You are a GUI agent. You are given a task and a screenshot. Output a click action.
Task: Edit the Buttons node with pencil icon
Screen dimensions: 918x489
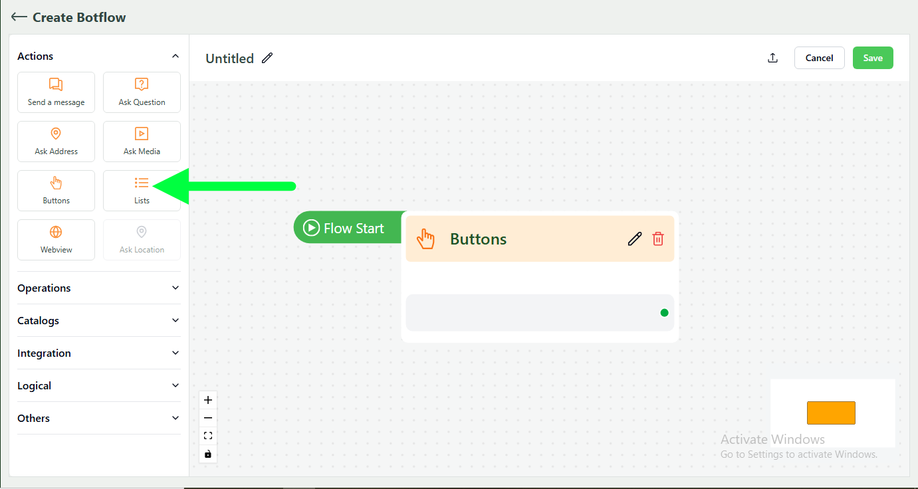pyautogui.click(x=634, y=238)
